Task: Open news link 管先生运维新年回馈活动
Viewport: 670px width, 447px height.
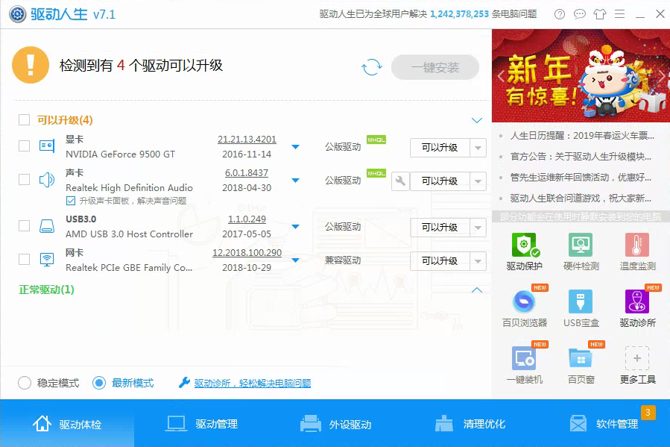Action: [x=581, y=177]
